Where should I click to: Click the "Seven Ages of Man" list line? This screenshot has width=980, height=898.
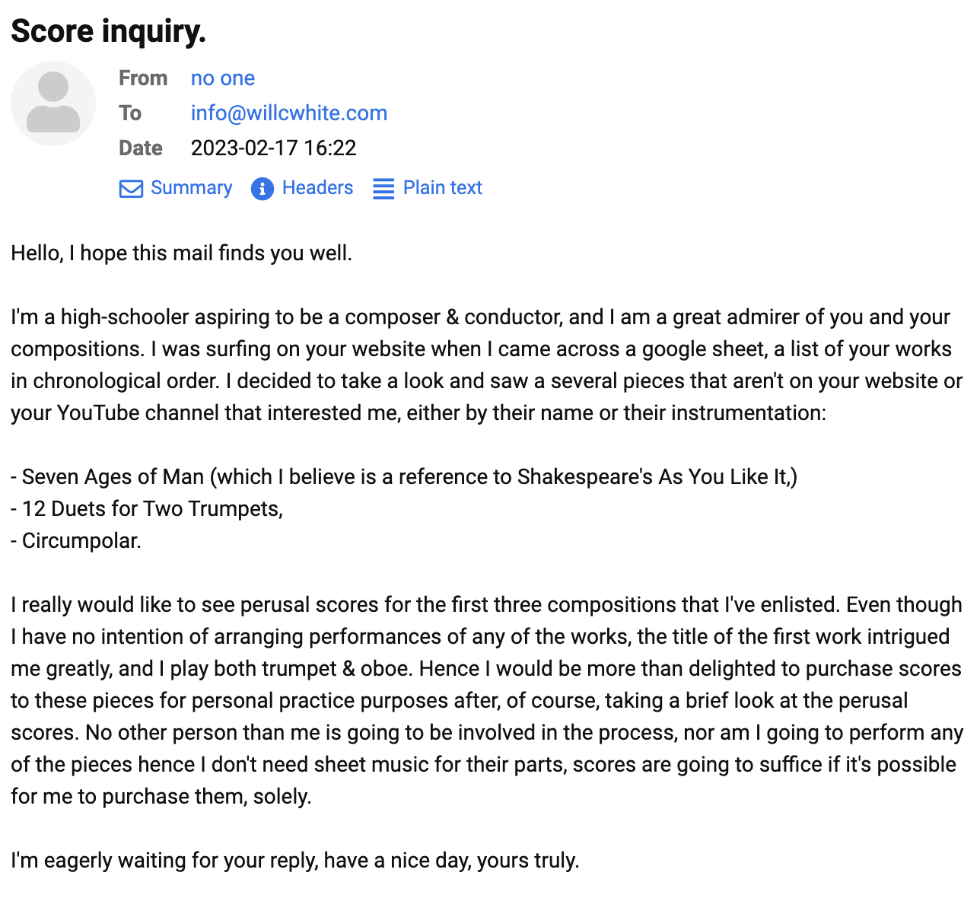tap(404, 477)
